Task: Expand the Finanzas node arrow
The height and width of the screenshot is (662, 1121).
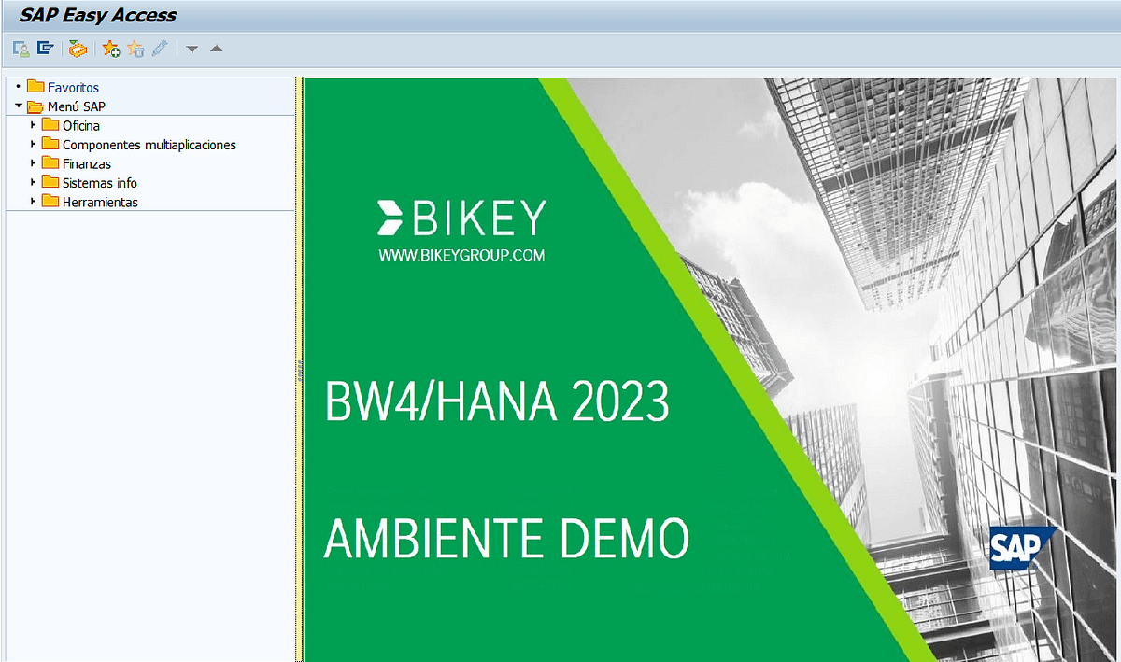Action: click(34, 163)
